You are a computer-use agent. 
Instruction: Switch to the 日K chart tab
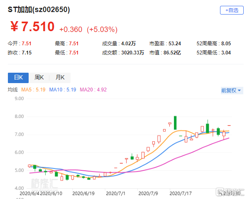(18, 78)
